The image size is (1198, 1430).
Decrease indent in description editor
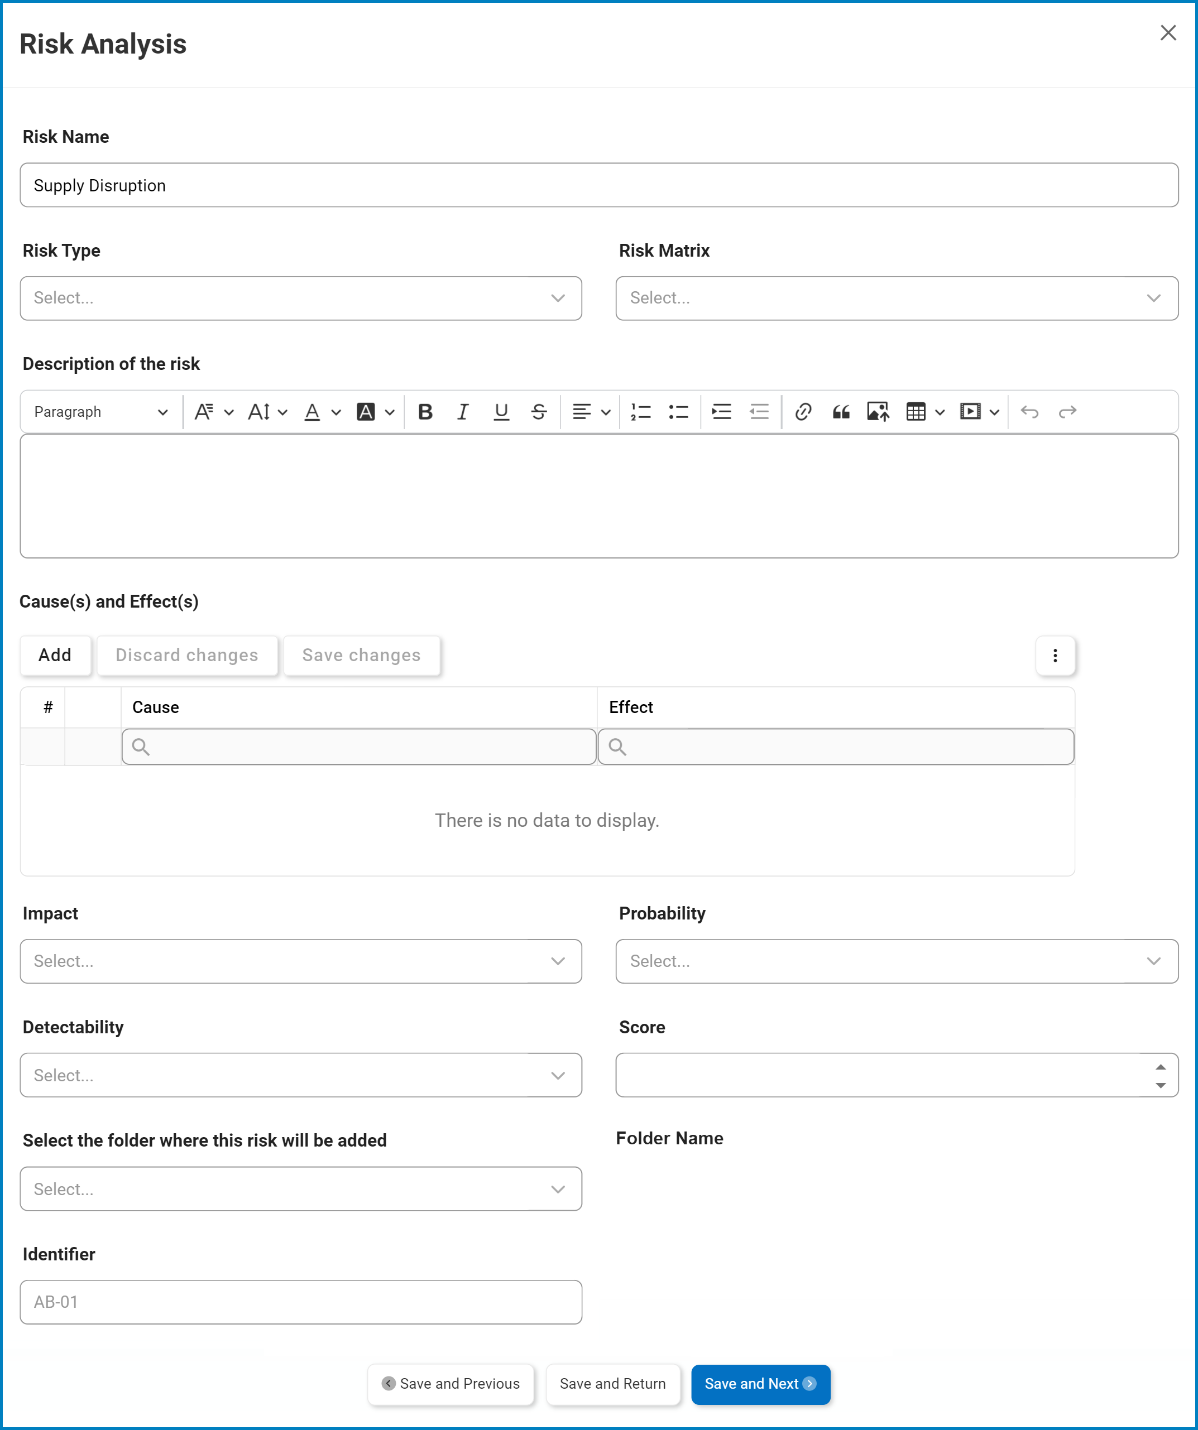[759, 412]
